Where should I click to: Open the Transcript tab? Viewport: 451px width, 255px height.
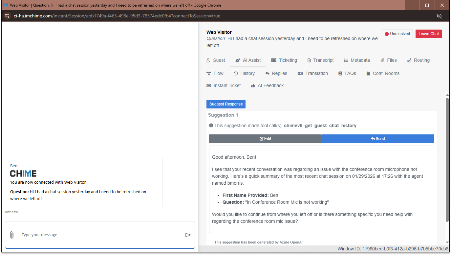[320, 60]
